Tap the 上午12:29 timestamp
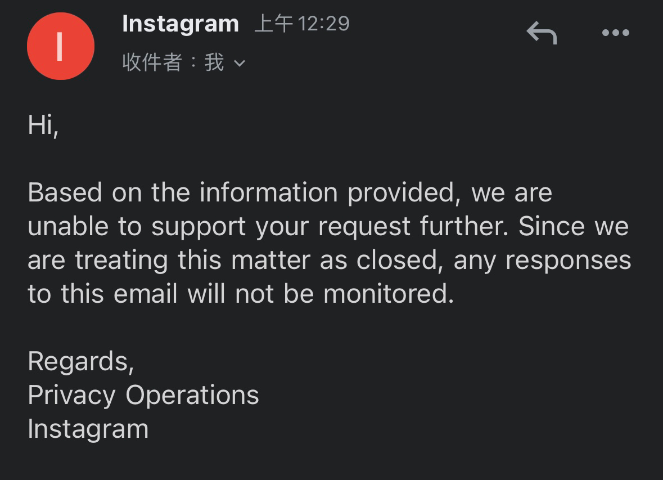This screenshot has width=663, height=480. pos(302,24)
